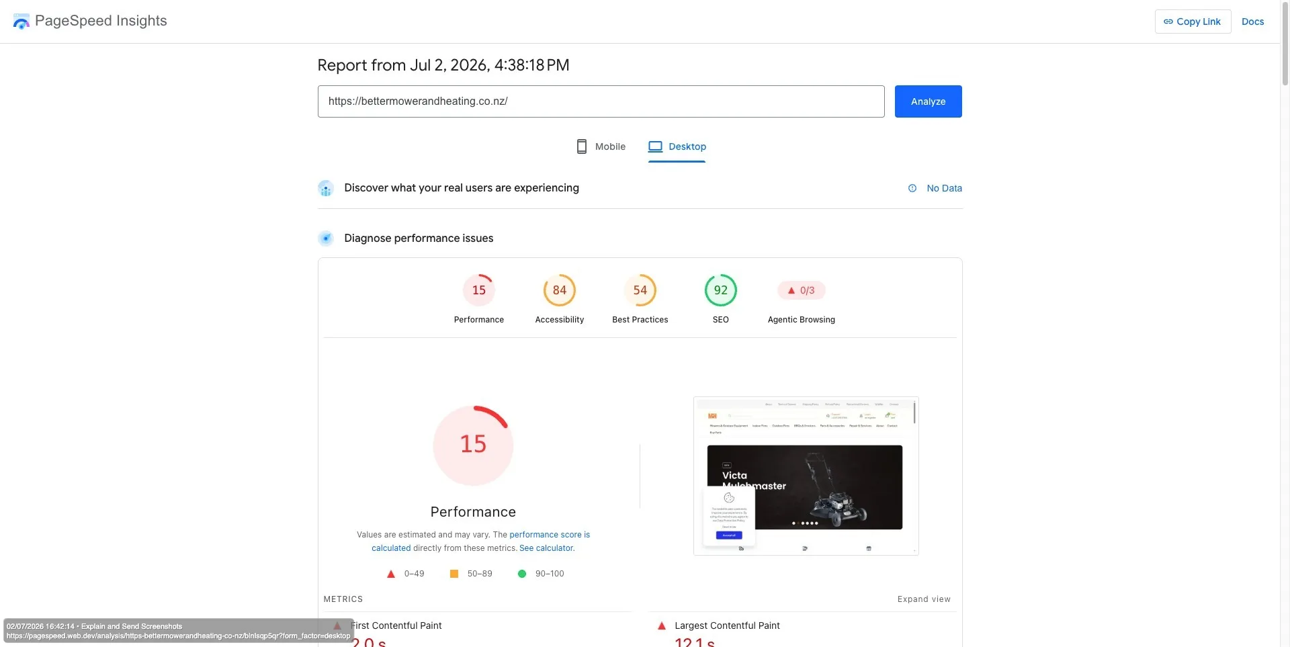Click the SEO category label
Viewport: 1290px width, 647px height.
721,320
